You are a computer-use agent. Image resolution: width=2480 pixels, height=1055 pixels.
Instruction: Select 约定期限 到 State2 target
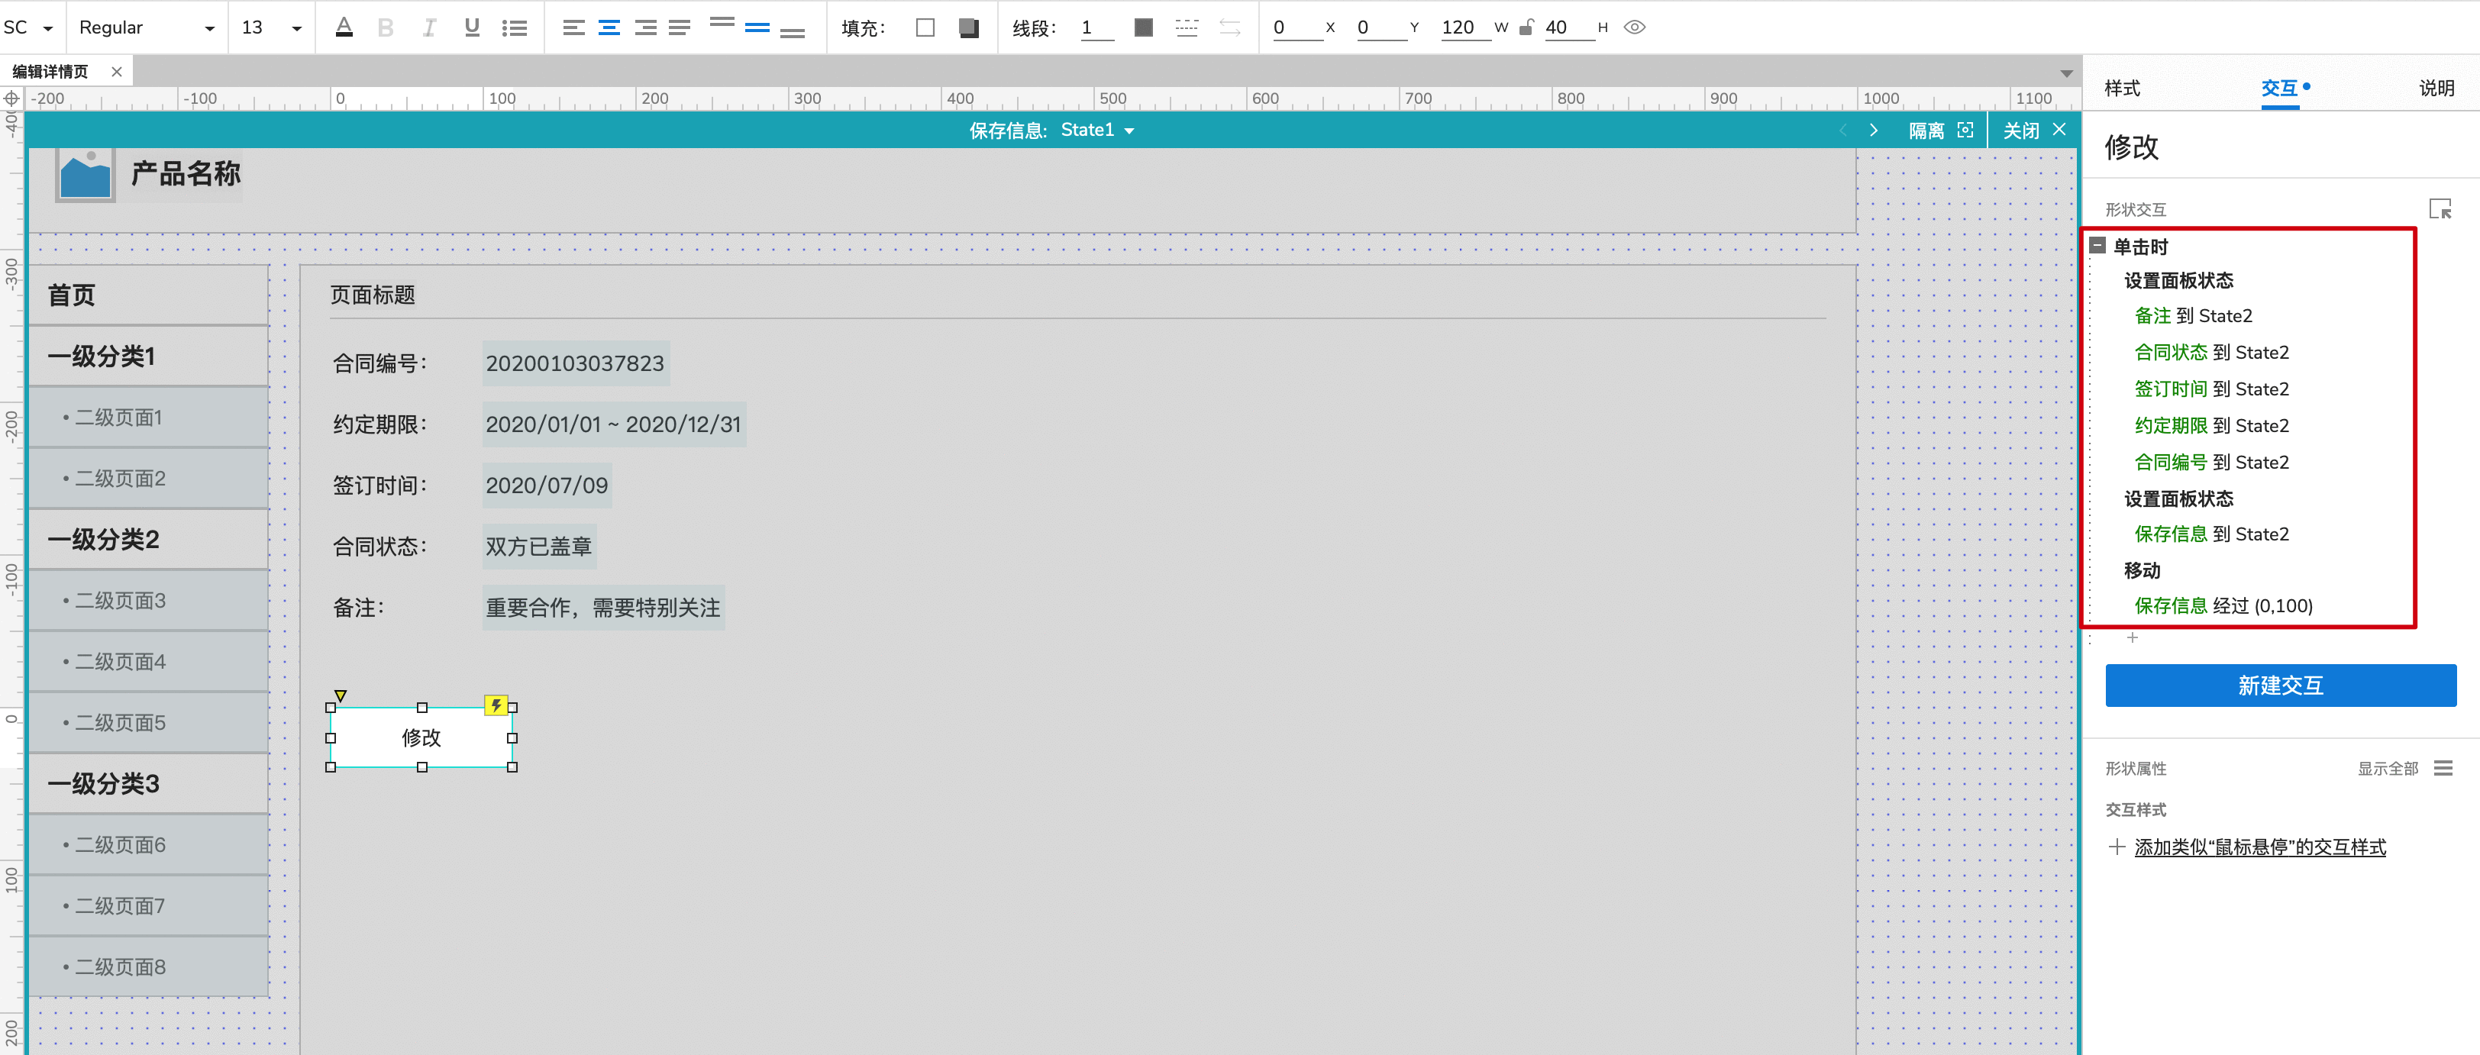[x=2210, y=425]
